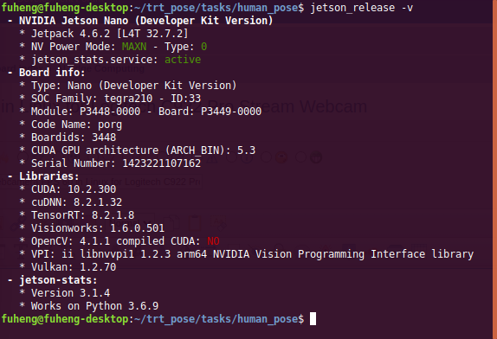Click the 'Visionworks: 1.6.0.501' line
Viewport: 497px width, 339px height.
pos(98,228)
